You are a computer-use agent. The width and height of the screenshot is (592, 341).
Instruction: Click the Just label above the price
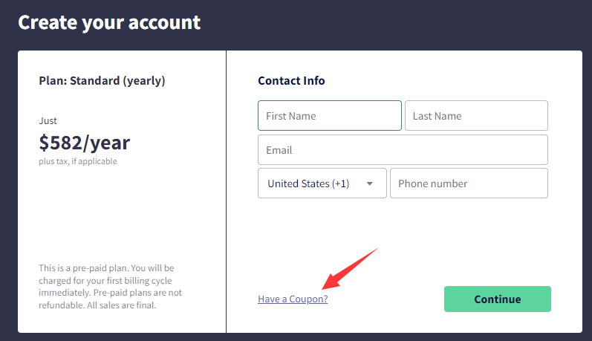click(x=48, y=120)
